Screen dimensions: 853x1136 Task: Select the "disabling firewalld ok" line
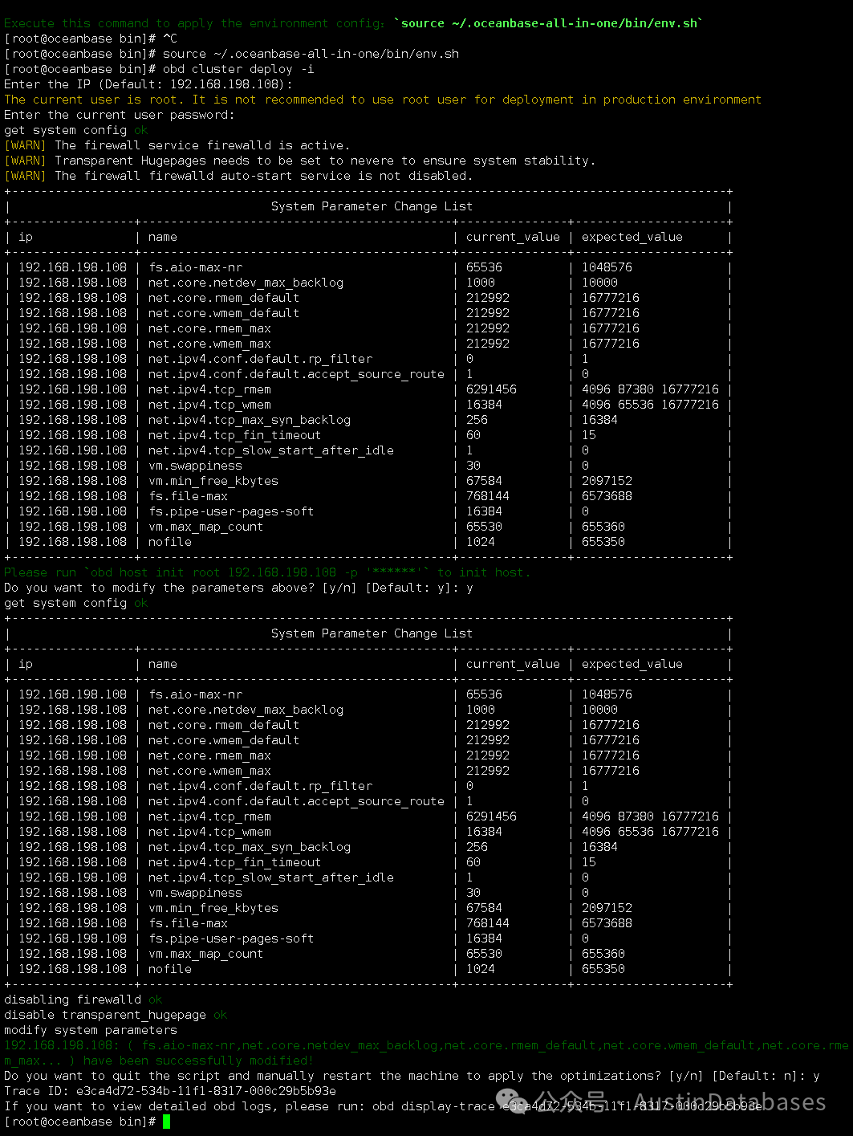coord(83,1000)
